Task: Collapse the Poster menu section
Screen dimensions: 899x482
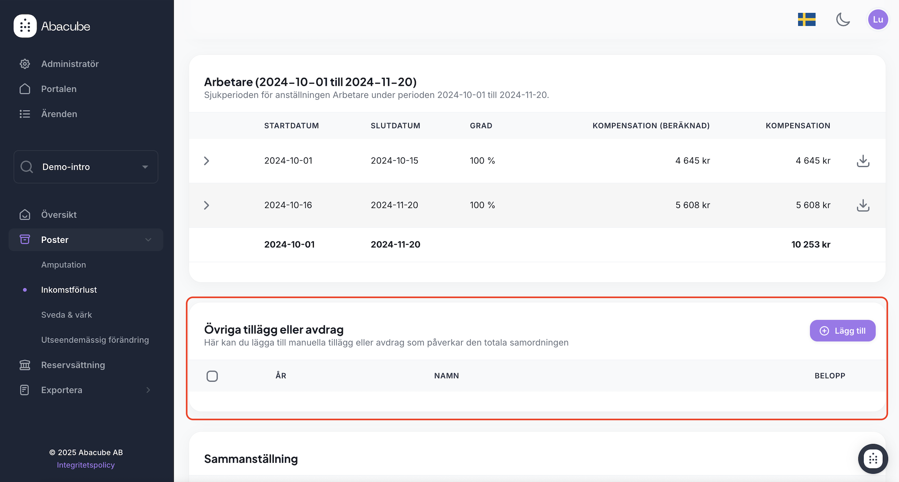Action: click(148, 240)
